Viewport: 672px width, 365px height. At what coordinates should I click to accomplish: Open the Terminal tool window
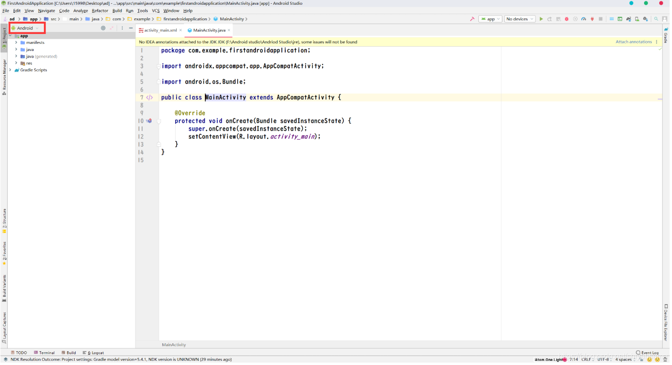coord(44,353)
